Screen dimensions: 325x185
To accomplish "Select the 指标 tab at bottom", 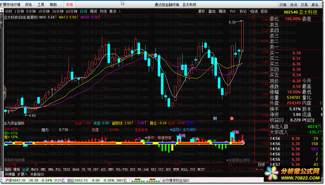I will click(8, 169).
